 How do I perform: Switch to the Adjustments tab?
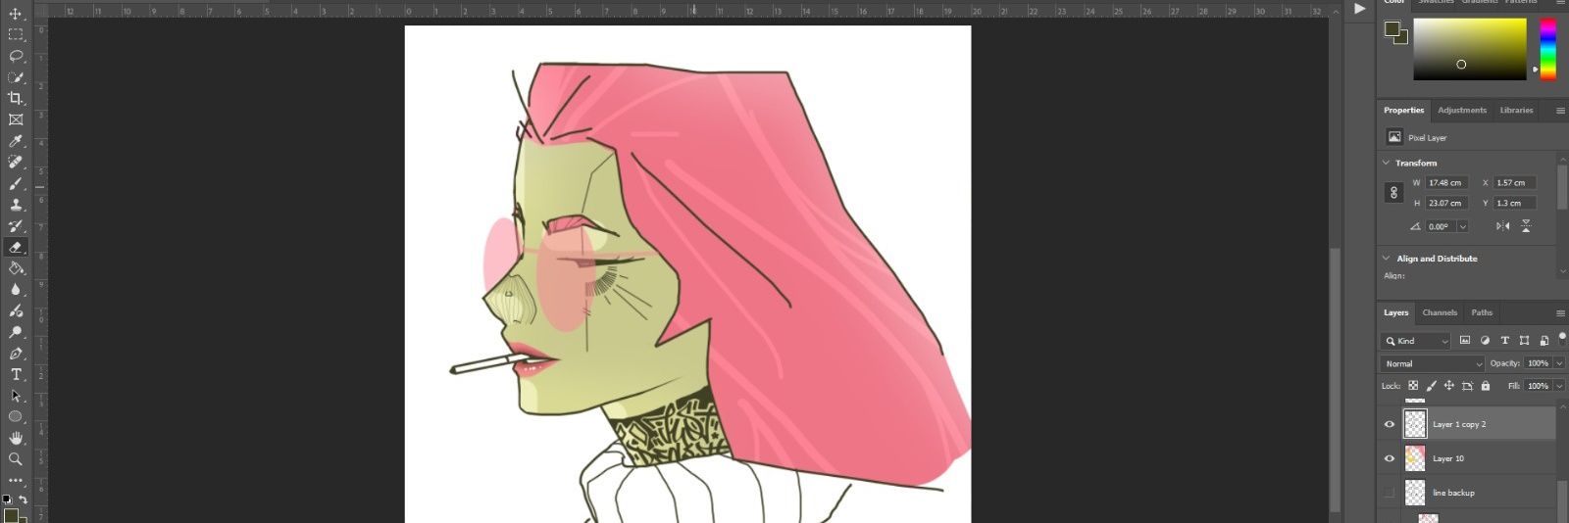pyautogui.click(x=1462, y=110)
